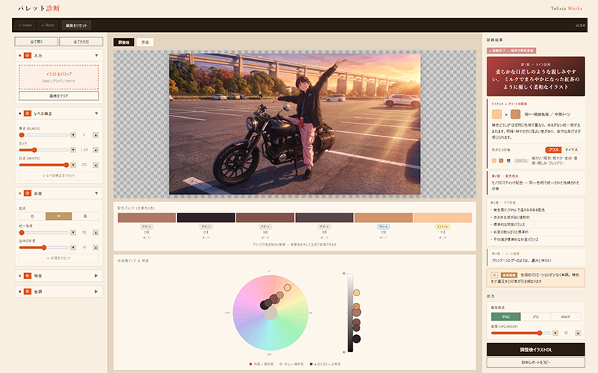
Task: Click the number-5 icon beside 色調
Action: [28, 292]
